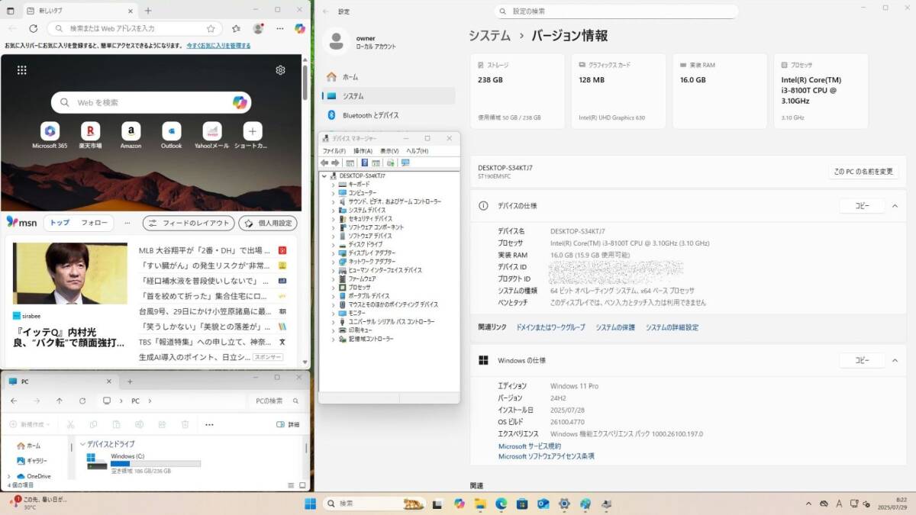This screenshot has width=916, height=515.
Task: Click コピー button for Windows の仕様
Action: [862, 360]
